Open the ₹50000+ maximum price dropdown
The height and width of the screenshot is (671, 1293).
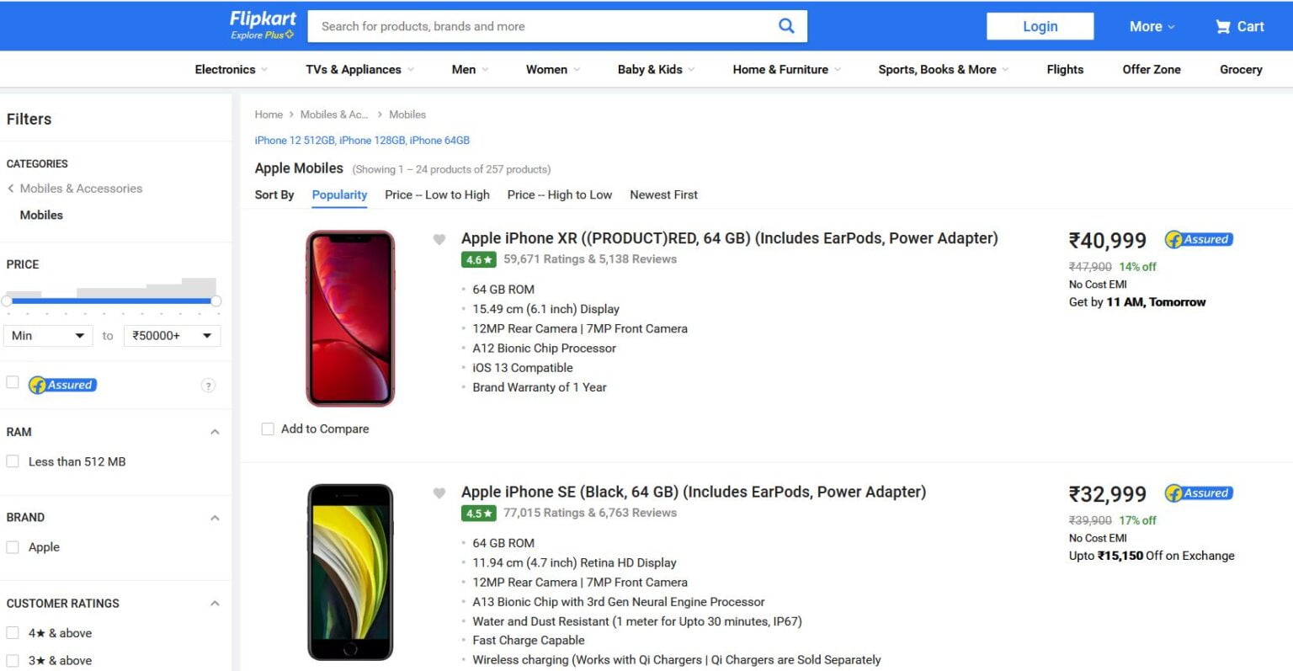172,335
